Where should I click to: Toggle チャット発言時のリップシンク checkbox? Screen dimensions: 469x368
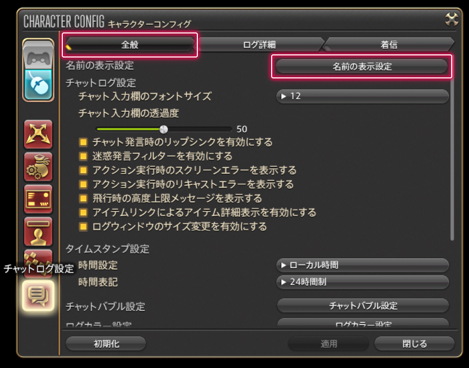[x=83, y=142]
